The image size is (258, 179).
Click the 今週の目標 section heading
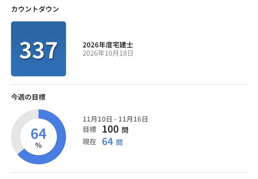coord(28,97)
